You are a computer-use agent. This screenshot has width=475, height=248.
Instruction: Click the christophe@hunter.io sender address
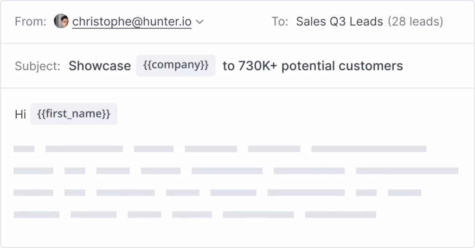(132, 21)
